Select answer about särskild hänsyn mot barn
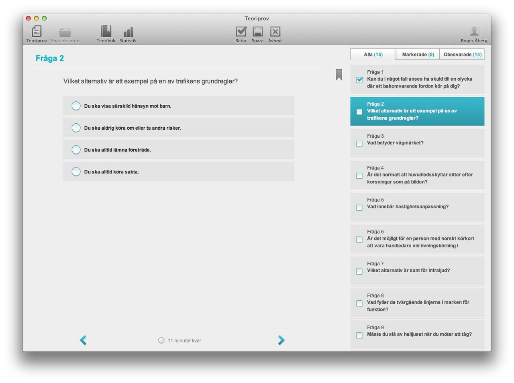Image resolution: width=514 pixels, height=383 pixels. click(76, 106)
